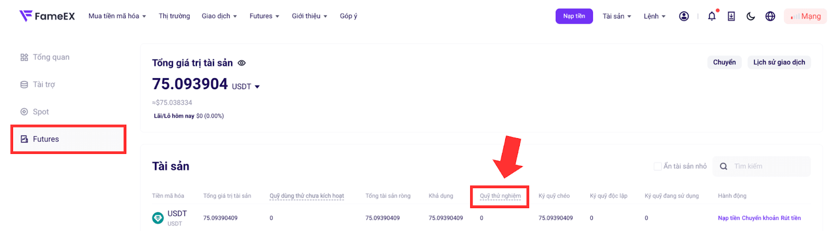Open Lịch sử giao dịch
Image resolution: width=835 pixels, height=231 pixels.
(779, 63)
